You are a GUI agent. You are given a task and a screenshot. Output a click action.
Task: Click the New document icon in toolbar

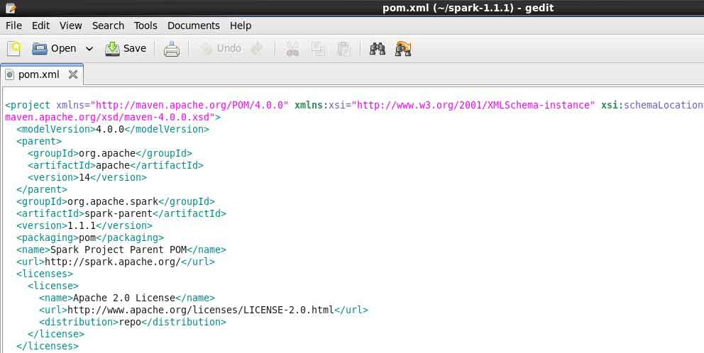click(x=14, y=48)
